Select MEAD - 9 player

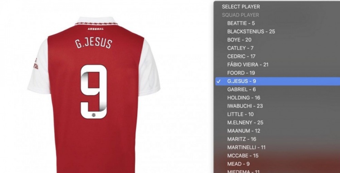(x=277, y=164)
